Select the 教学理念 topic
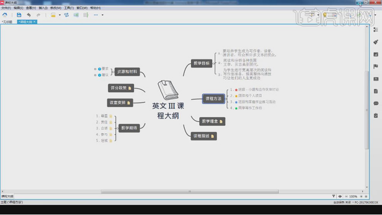Screen dimensions: 382x215 212,121
